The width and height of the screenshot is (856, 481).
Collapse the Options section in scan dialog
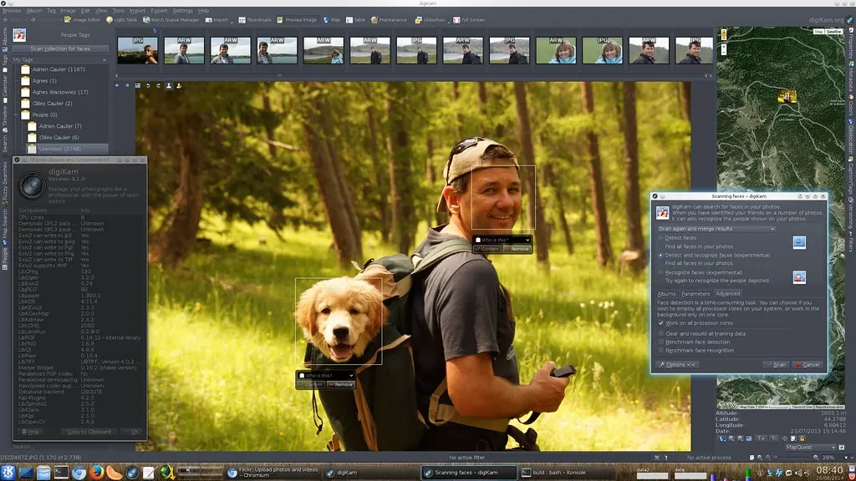coord(678,365)
